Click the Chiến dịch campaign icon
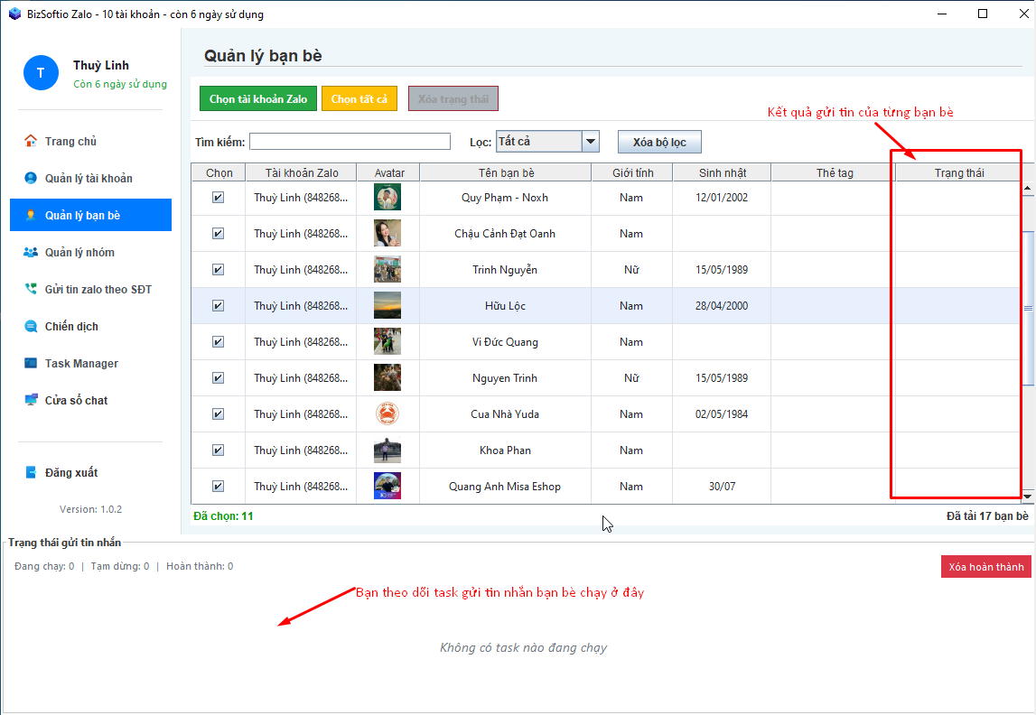The width and height of the screenshot is (1036, 715). pyautogui.click(x=31, y=326)
